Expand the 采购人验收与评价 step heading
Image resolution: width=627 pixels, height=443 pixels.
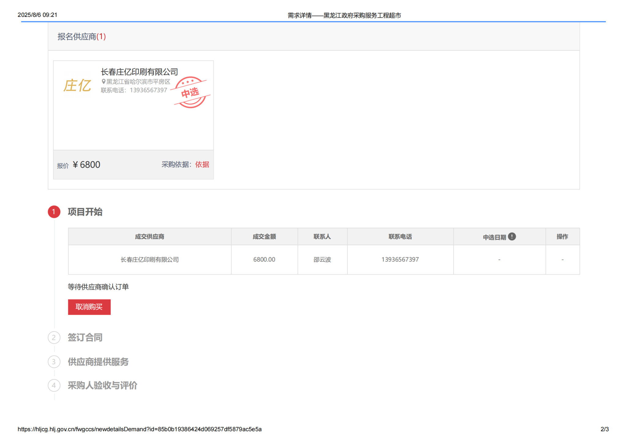click(x=102, y=385)
